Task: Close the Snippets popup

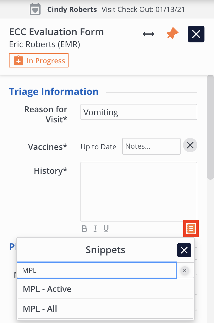Action: (184, 250)
